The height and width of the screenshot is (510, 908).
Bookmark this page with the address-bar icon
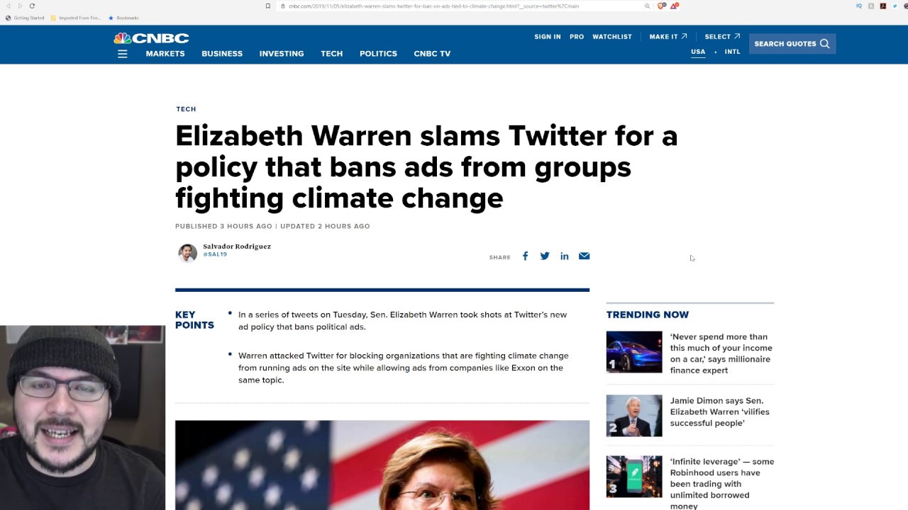coord(268,6)
